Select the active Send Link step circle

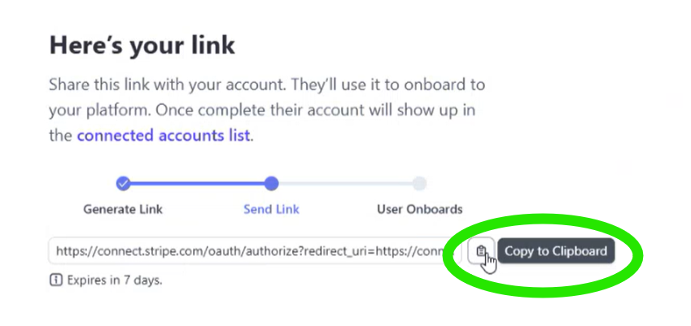point(272,183)
